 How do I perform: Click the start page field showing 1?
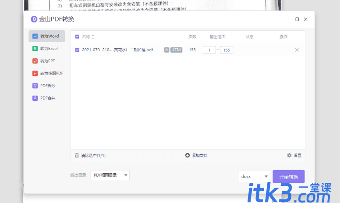(x=209, y=50)
